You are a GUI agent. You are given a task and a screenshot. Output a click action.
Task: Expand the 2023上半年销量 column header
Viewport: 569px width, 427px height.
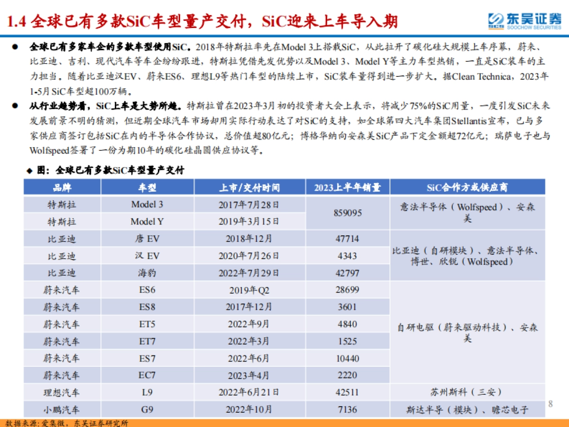click(349, 187)
